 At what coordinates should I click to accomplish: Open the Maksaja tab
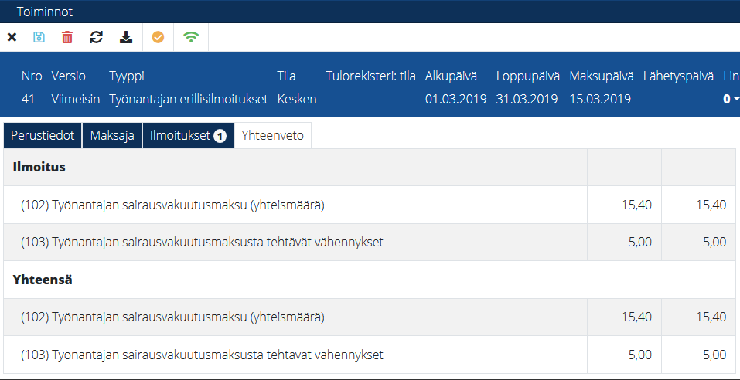pos(112,136)
